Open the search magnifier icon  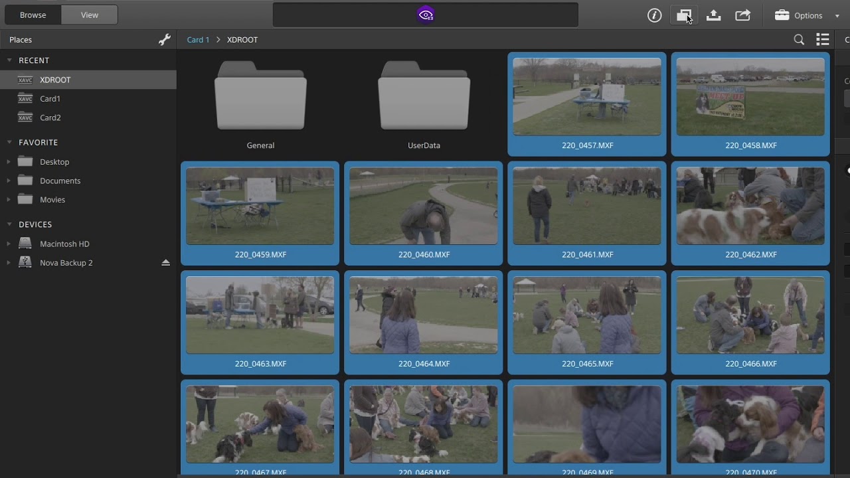pos(799,40)
